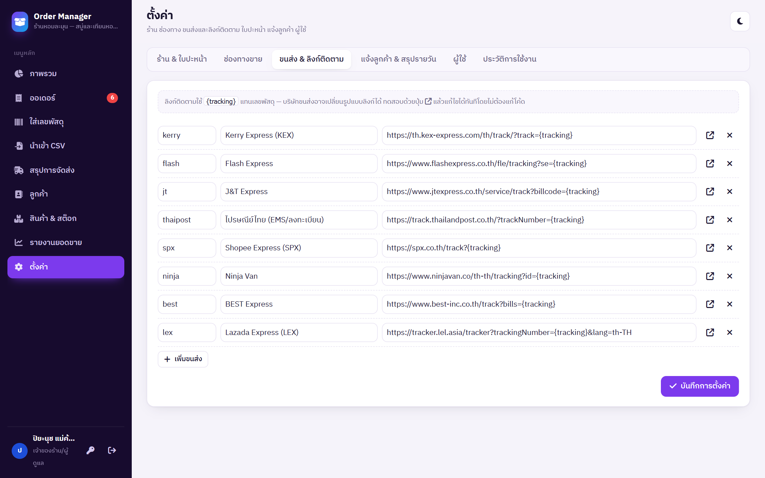
Task: Switch to ประวัติการใช้งาน tab
Action: pos(510,59)
